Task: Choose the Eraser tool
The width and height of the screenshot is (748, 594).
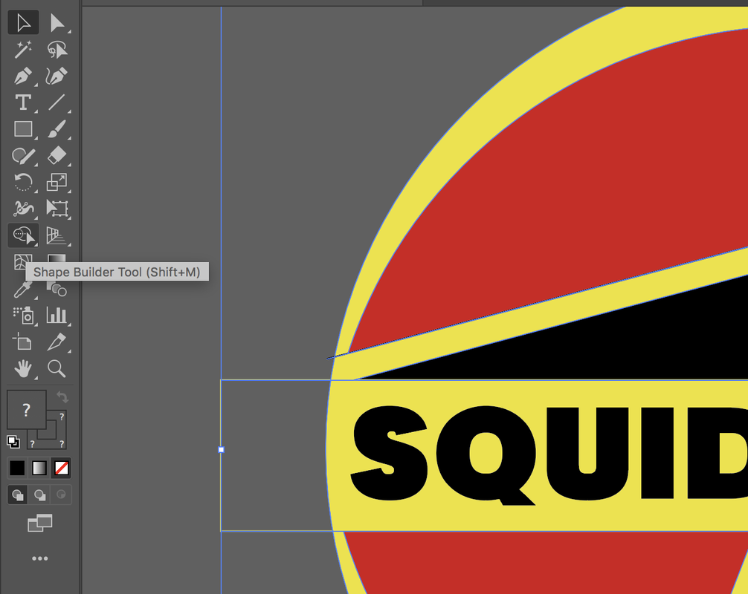Action: point(57,156)
